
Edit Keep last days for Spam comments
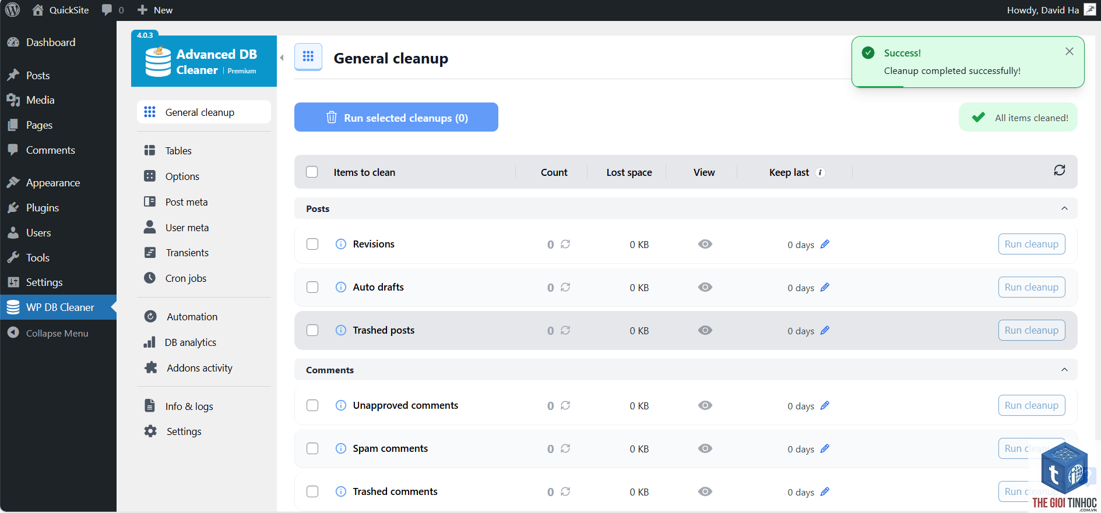pyautogui.click(x=825, y=448)
